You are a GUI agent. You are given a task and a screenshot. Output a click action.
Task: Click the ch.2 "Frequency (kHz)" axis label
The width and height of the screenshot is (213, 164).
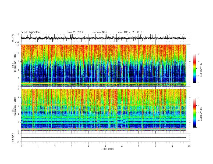[x=15, y=107]
